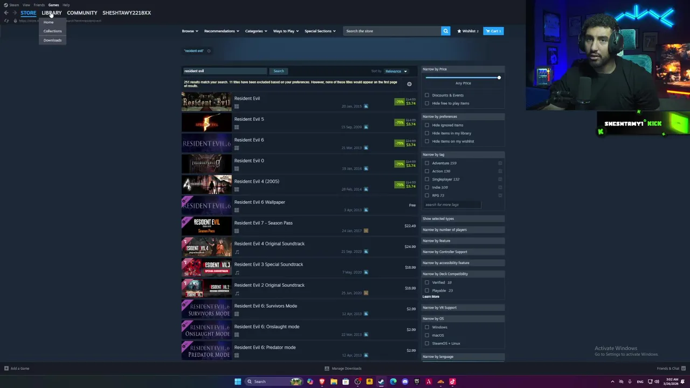This screenshot has width=690, height=388.
Task: Open Microsoft Edge from taskbar
Action: point(393,382)
